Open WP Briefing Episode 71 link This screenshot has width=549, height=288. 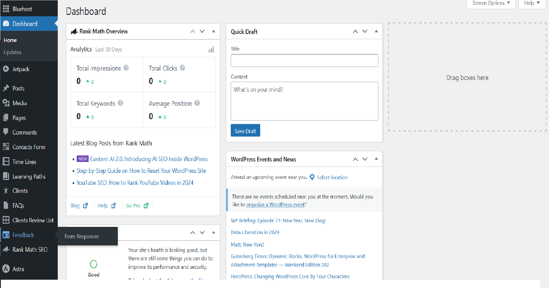[278, 221]
